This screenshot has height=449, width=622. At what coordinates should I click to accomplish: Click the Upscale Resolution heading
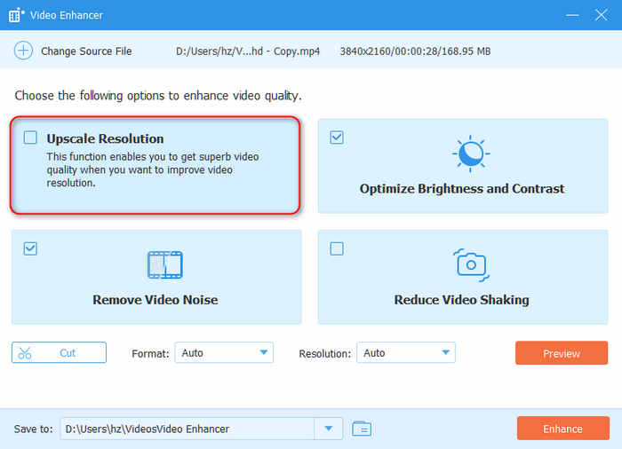(105, 138)
